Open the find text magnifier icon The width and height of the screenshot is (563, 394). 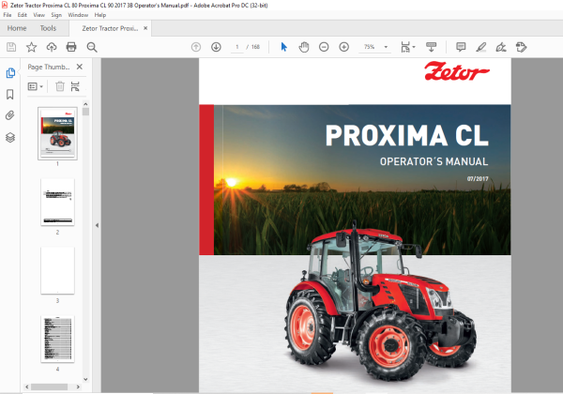[x=92, y=47]
